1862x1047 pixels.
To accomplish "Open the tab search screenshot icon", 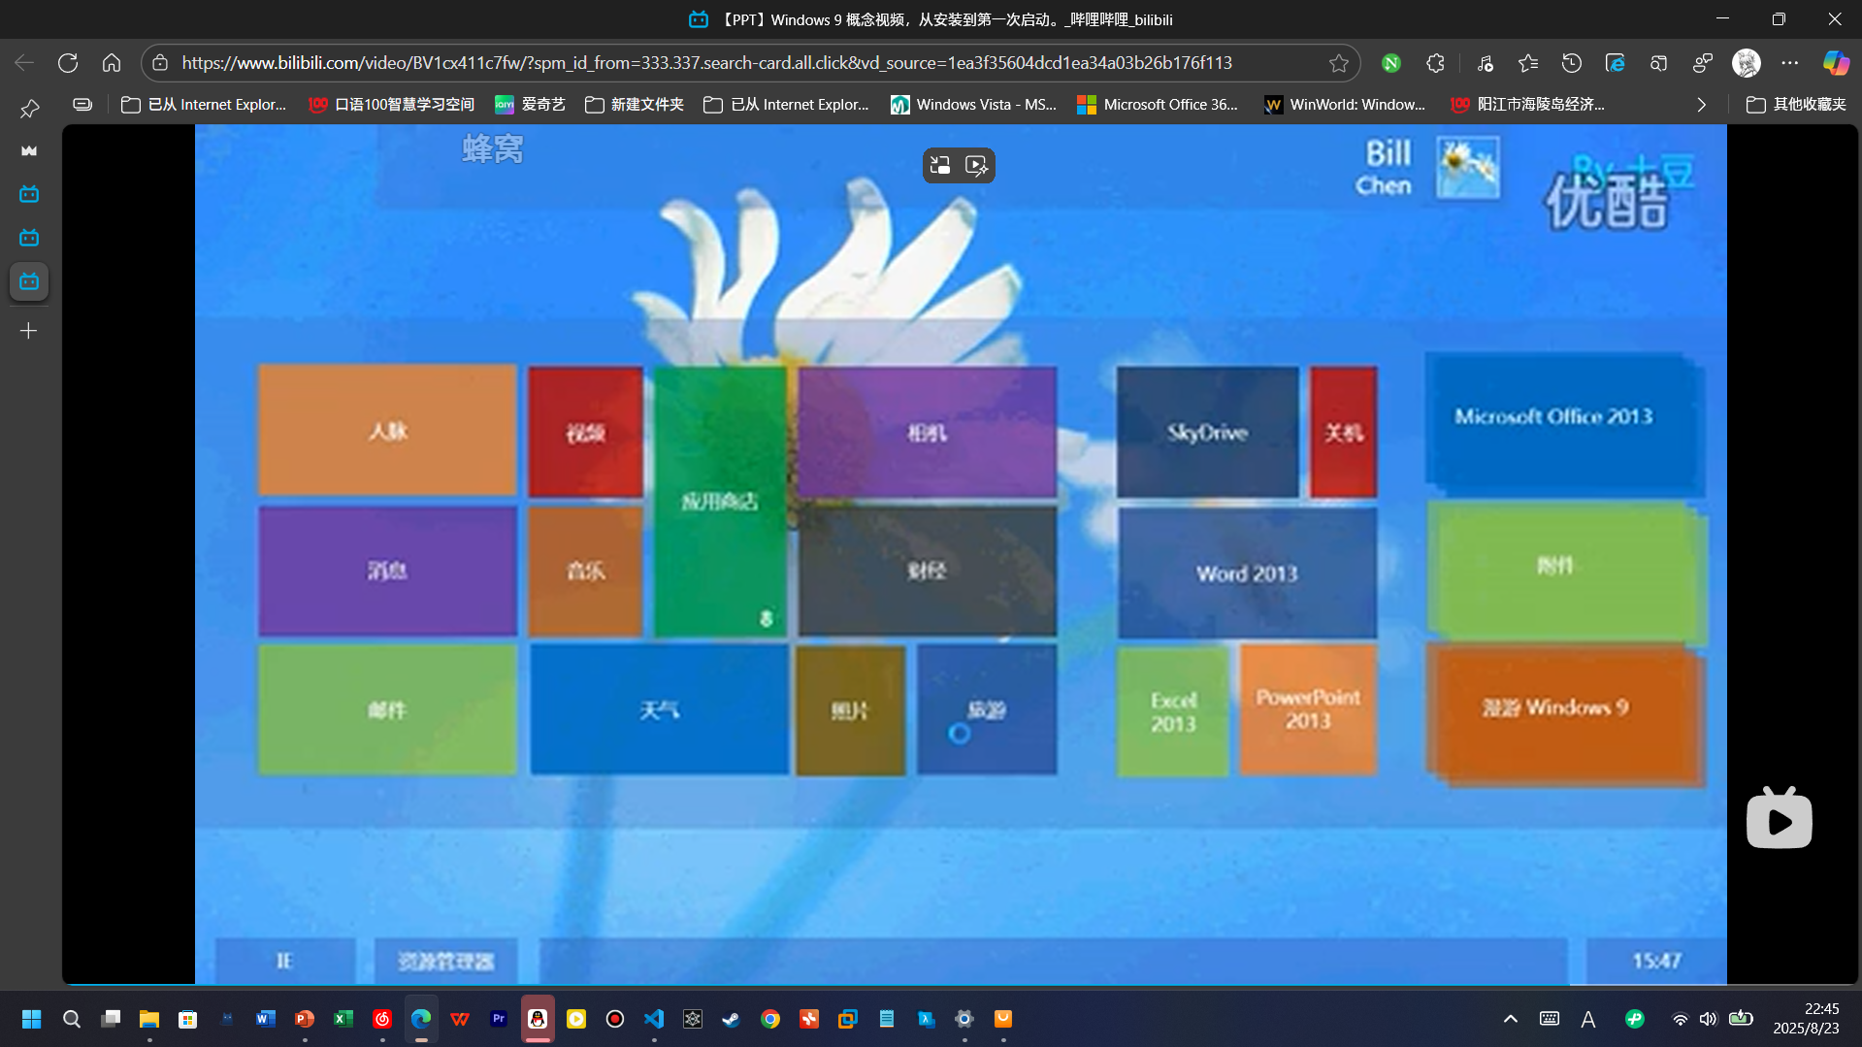I will [1659, 63].
